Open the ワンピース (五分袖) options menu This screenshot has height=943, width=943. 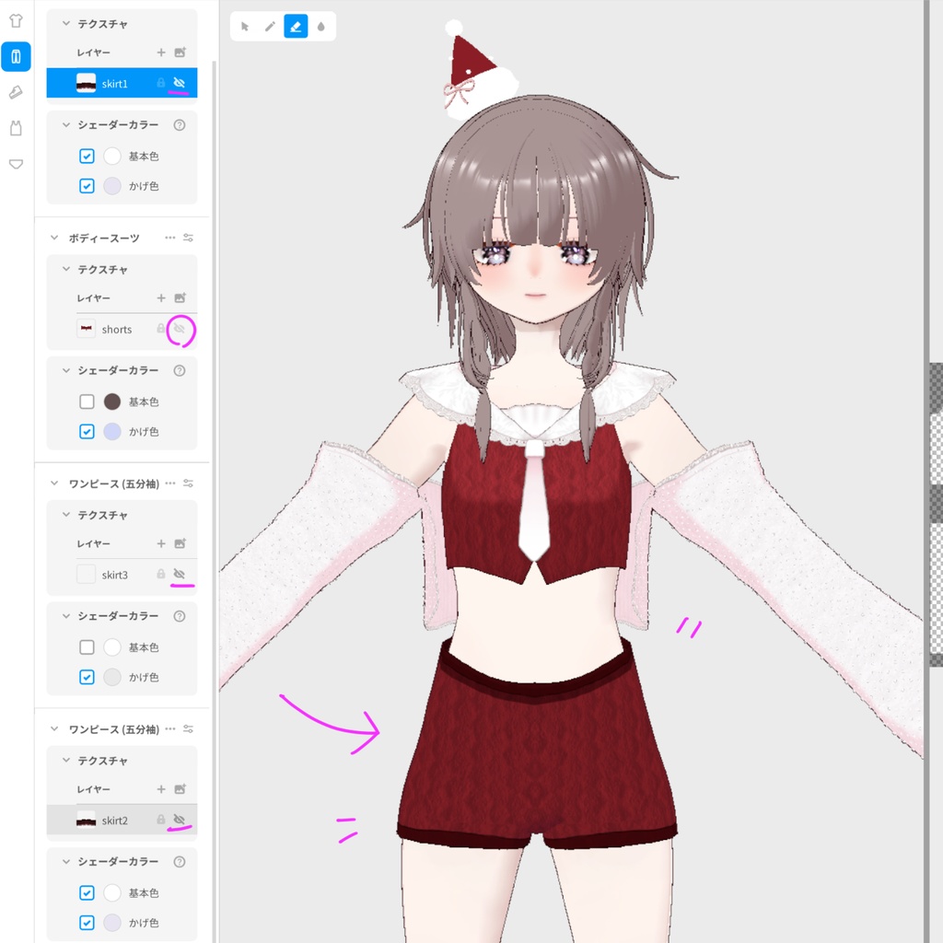pyautogui.click(x=169, y=483)
